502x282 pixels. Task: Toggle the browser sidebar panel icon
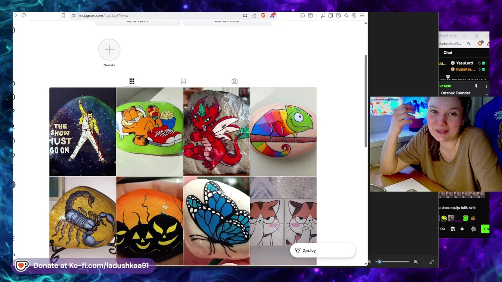tap(331, 15)
